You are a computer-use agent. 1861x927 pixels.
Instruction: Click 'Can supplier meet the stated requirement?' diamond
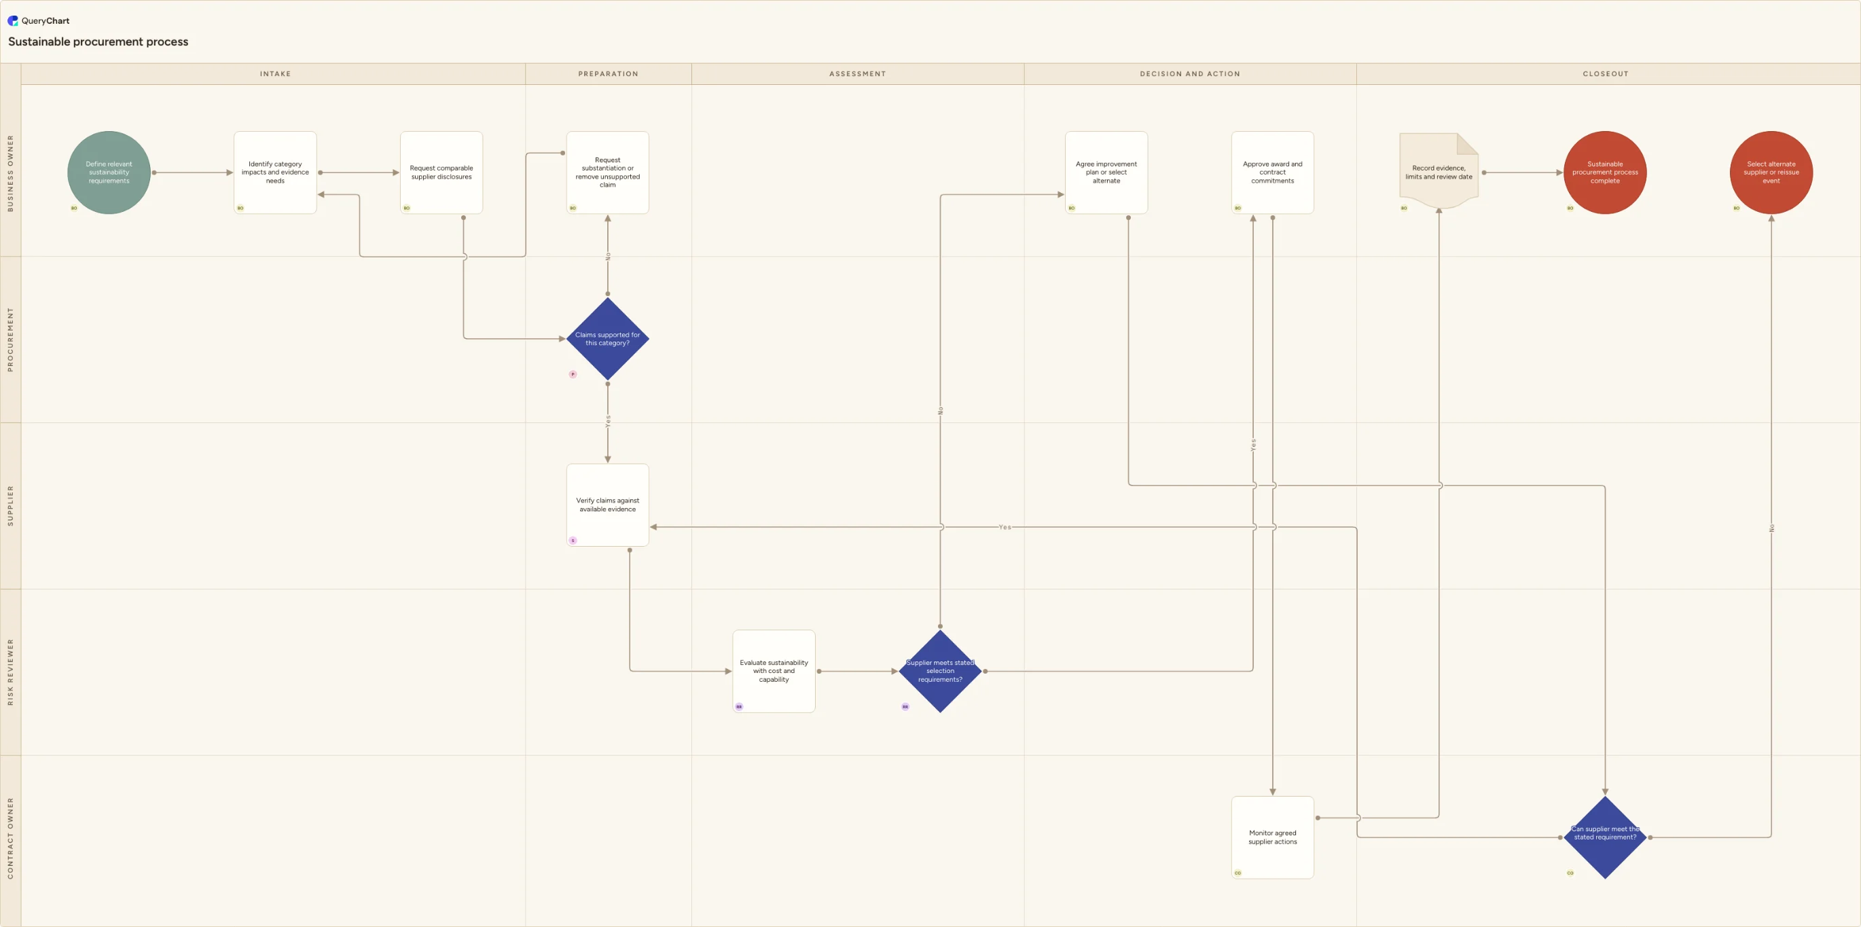tap(1604, 837)
